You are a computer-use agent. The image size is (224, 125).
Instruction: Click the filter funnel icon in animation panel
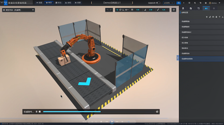pyautogui.click(x=220, y=17)
